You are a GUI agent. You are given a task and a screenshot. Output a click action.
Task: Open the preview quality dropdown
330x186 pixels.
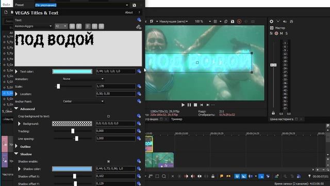pos(173,21)
